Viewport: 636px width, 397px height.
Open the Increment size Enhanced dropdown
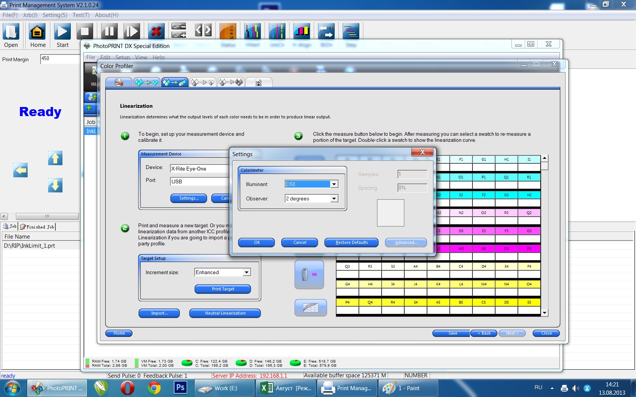coord(247,272)
